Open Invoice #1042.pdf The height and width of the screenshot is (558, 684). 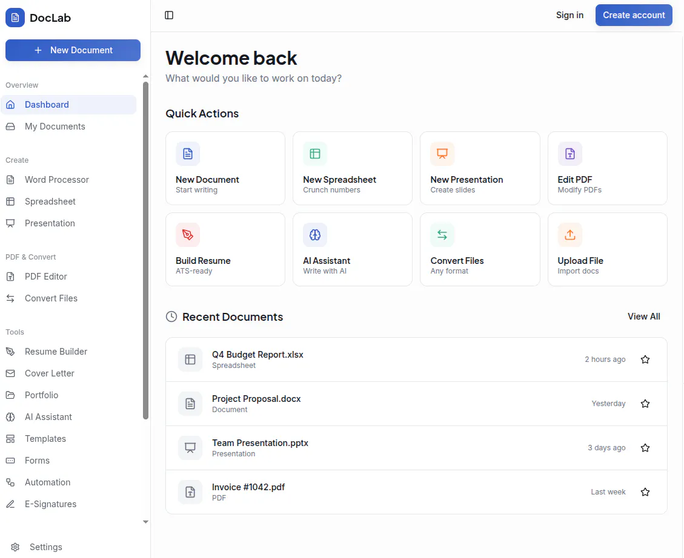(x=416, y=492)
